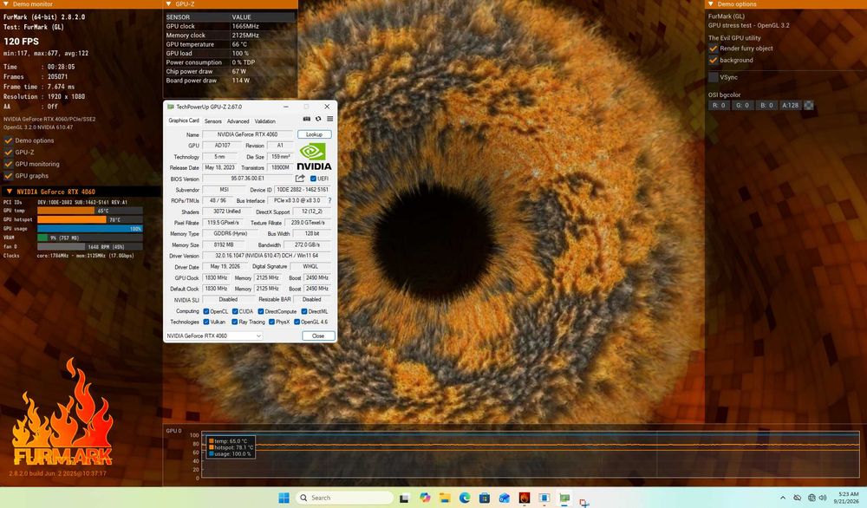Open Outlook from the taskbar

505,498
